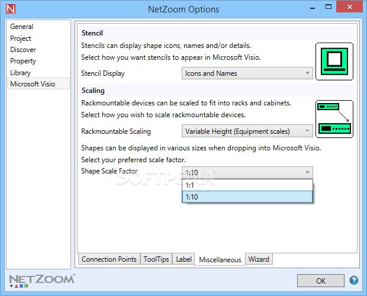Open the Stencil Display dropdown
The width and height of the screenshot is (367, 296).
(247, 73)
